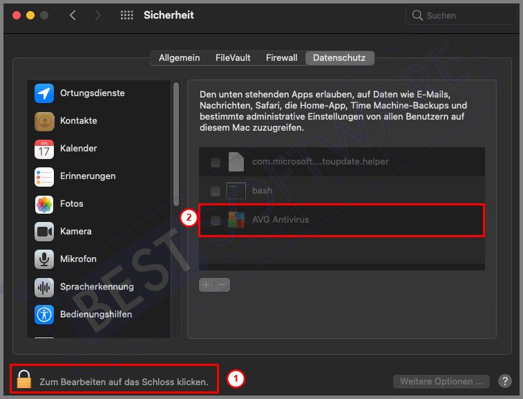Minimize the window with yellow button
The image size is (523, 399).
(x=30, y=15)
